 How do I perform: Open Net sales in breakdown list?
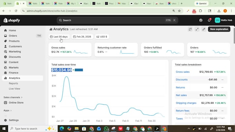[181, 95]
